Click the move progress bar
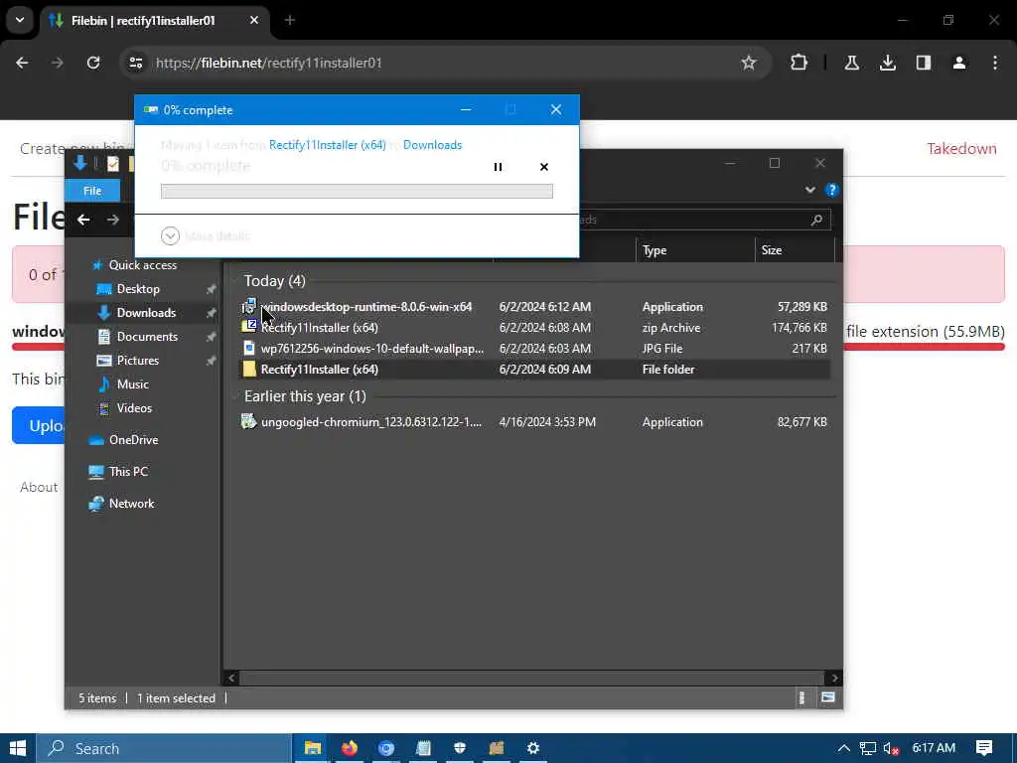This screenshot has height=763, width=1017. pyautogui.click(x=357, y=191)
